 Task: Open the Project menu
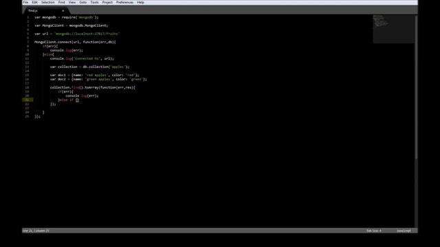[107, 2]
